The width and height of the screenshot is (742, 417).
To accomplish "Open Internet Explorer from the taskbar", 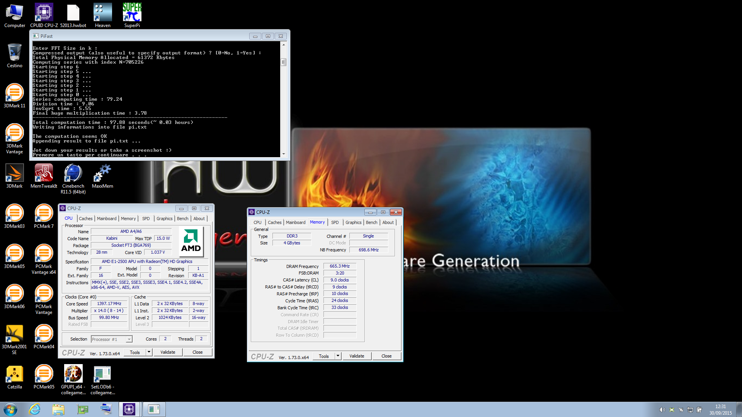I will tap(35, 409).
